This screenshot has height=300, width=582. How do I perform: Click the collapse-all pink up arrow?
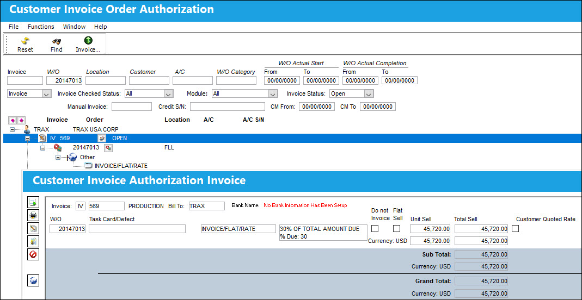(x=21, y=120)
